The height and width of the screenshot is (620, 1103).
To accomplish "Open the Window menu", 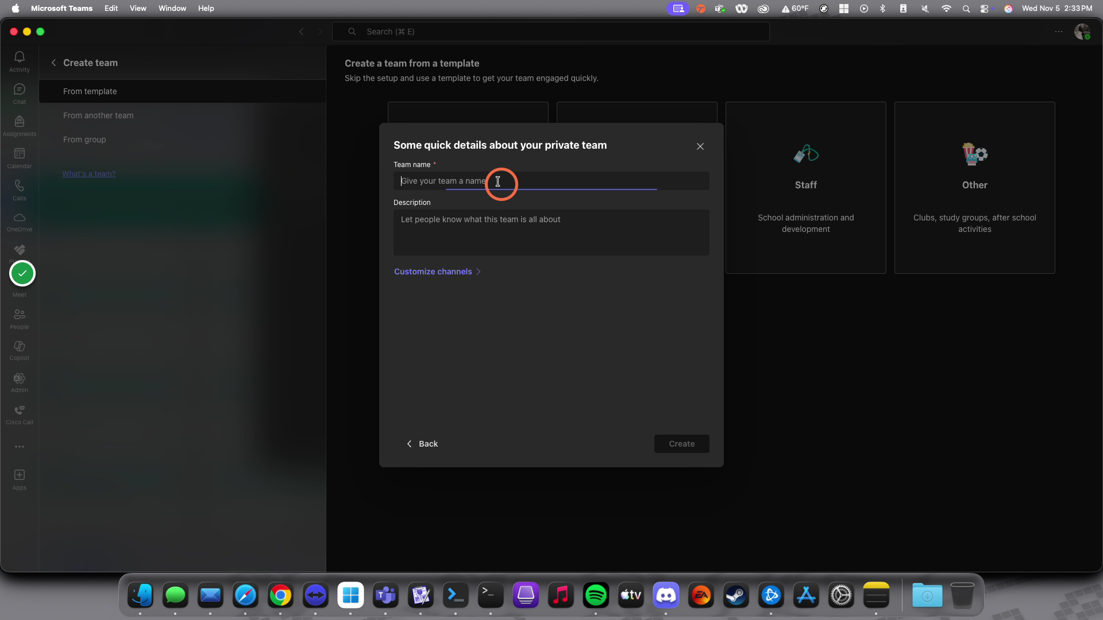I will 172,8.
